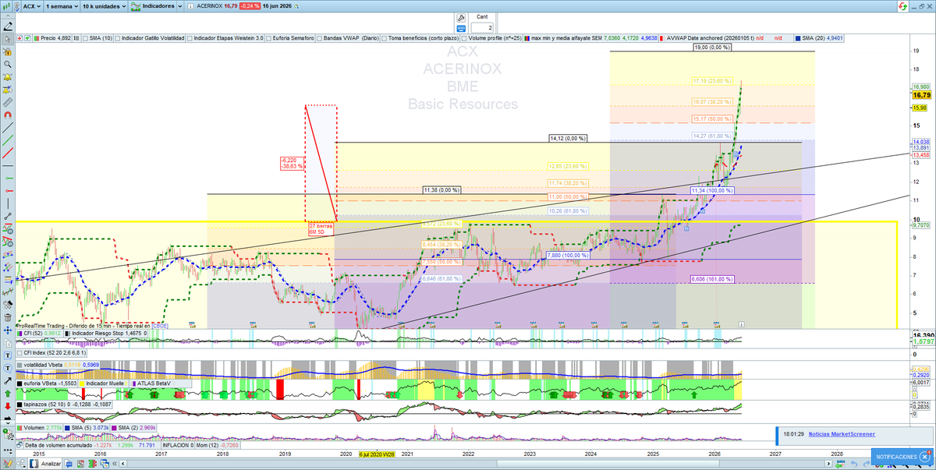
Task: Select the ruler measurement tool
Action: [8, 102]
